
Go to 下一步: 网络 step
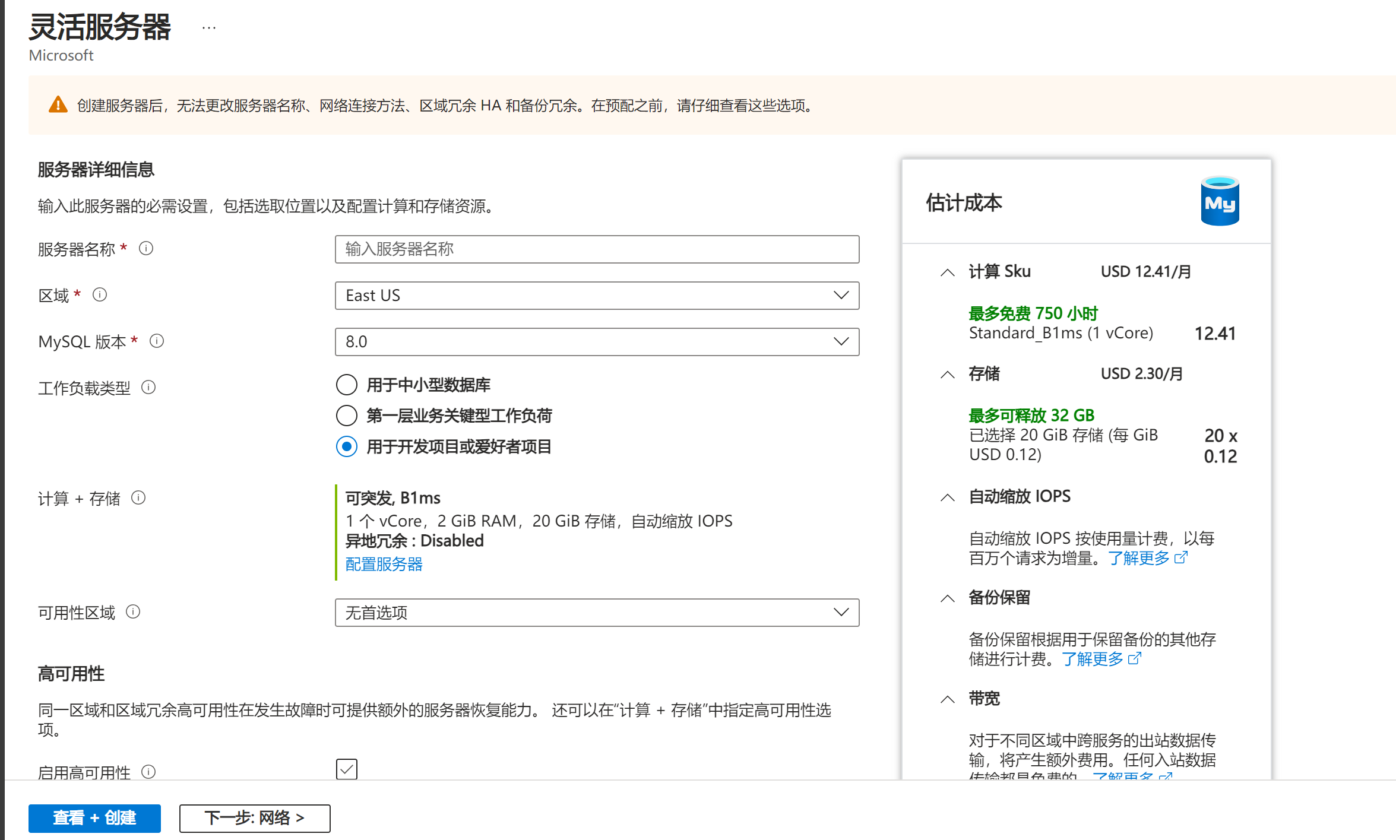click(x=255, y=818)
